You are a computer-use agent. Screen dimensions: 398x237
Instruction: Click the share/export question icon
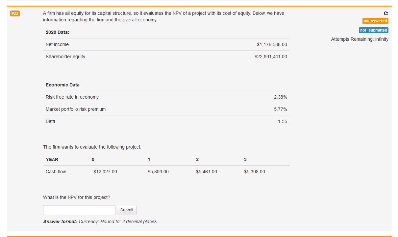coord(386,13)
